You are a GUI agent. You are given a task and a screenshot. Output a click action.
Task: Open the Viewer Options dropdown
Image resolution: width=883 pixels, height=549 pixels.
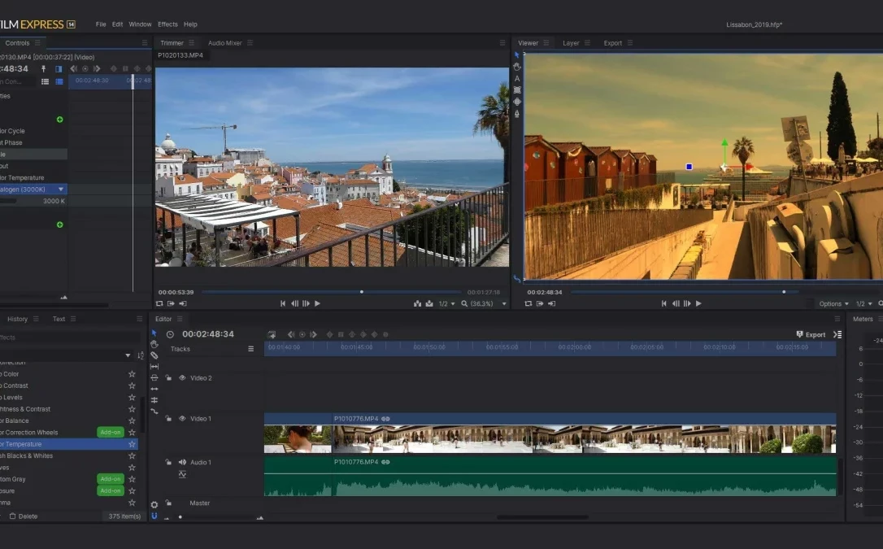833,304
